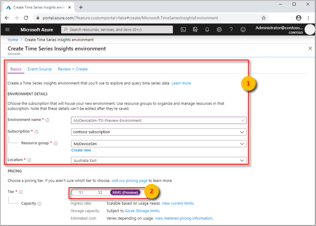
Task: Click the Capacity info icon
Action: [40, 203]
